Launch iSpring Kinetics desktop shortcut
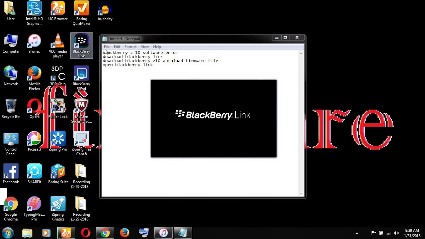The width and height of the screenshot is (425, 239). [58, 209]
